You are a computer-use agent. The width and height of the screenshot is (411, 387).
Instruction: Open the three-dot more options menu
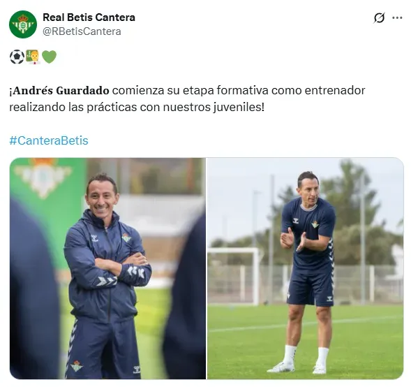(x=397, y=18)
